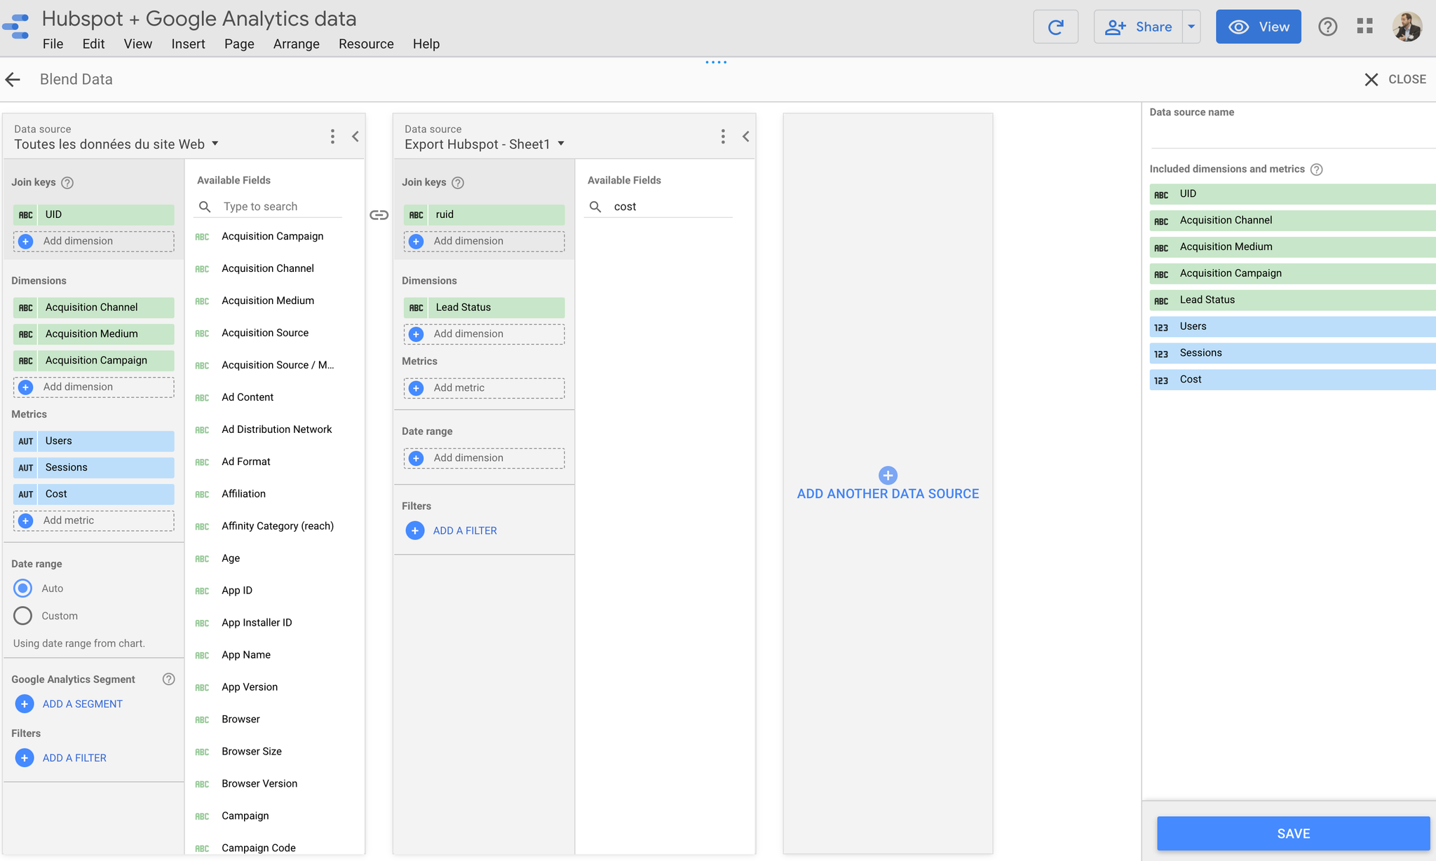Click the AUT aggregation icon on Sessions metric

point(26,468)
